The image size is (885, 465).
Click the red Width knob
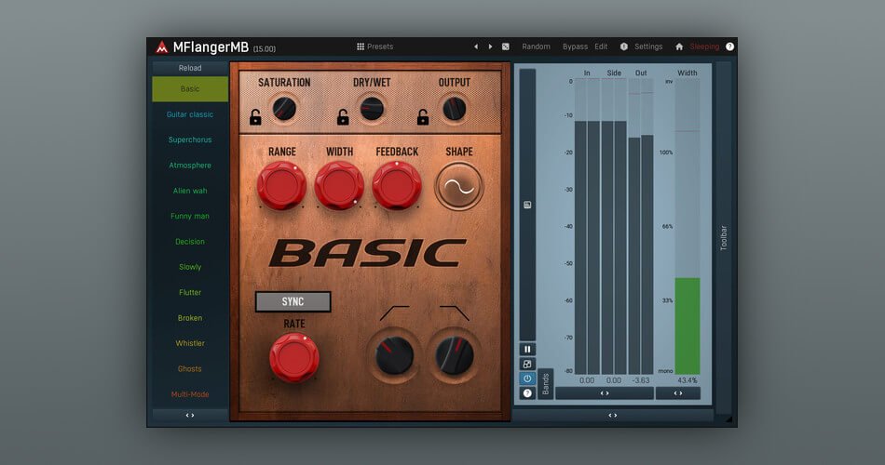click(x=339, y=185)
